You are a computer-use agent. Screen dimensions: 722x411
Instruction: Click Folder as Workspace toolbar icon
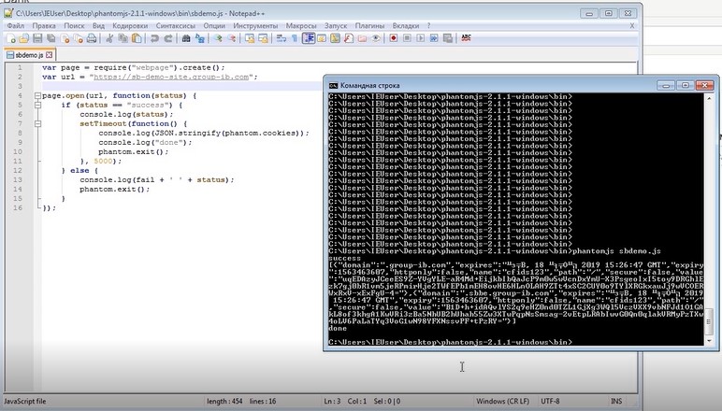(x=362, y=38)
